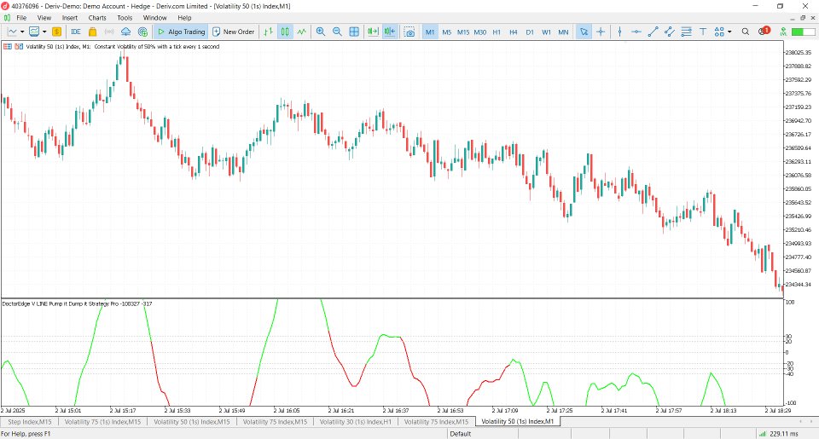Viewport: 819px width, 439px height.
Task: Zoom out on the chart
Action: click(x=338, y=32)
